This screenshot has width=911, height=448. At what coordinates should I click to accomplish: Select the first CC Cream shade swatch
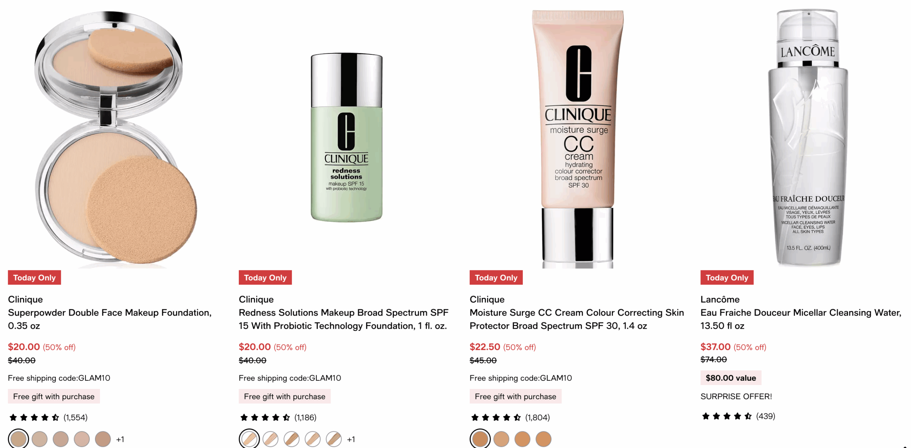tap(480, 439)
